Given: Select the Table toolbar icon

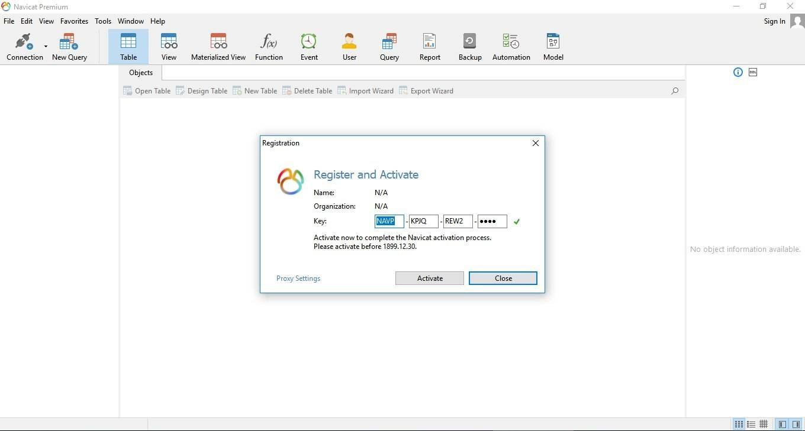Looking at the screenshot, I should (x=128, y=47).
